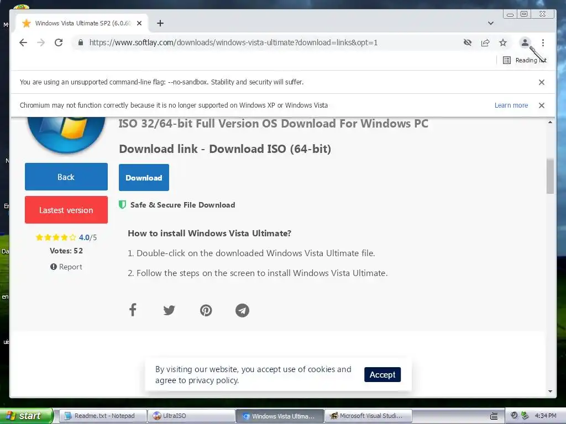Select the Windows Vista Ultimate SP2 tab

pos(82,23)
